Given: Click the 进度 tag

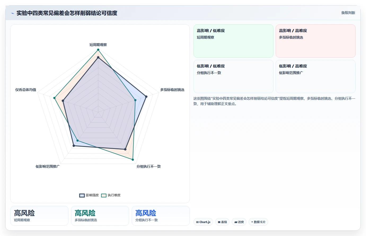Looking at the screenshot, I should coord(239,222).
